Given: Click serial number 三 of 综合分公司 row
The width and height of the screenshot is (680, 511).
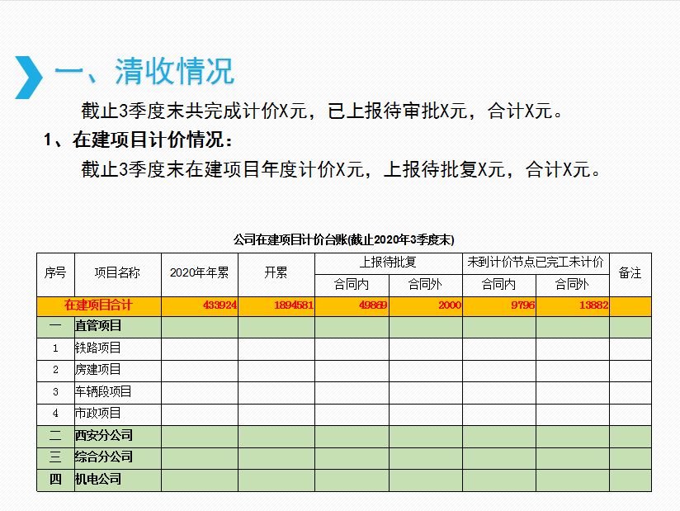Looking at the screenshot, I should (x=55, y=458).
